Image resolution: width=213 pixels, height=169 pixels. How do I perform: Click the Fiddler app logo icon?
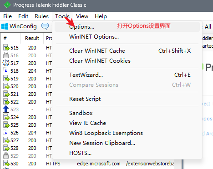click(7, 5)
